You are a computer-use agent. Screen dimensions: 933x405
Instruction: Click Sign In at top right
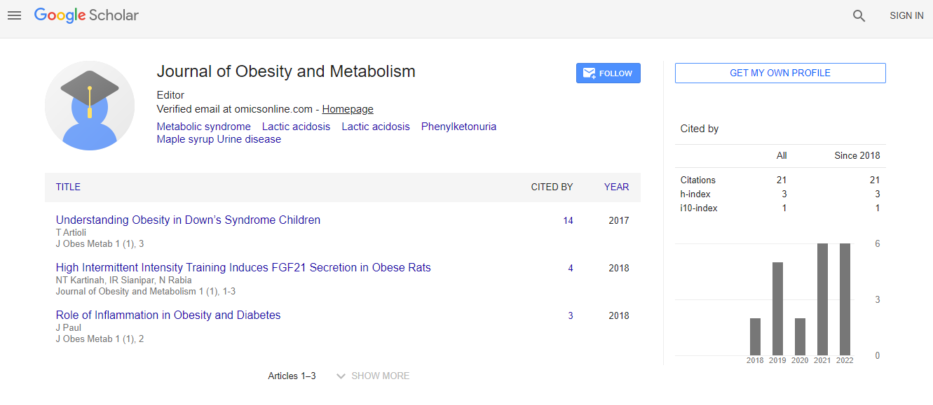[906, 15]
